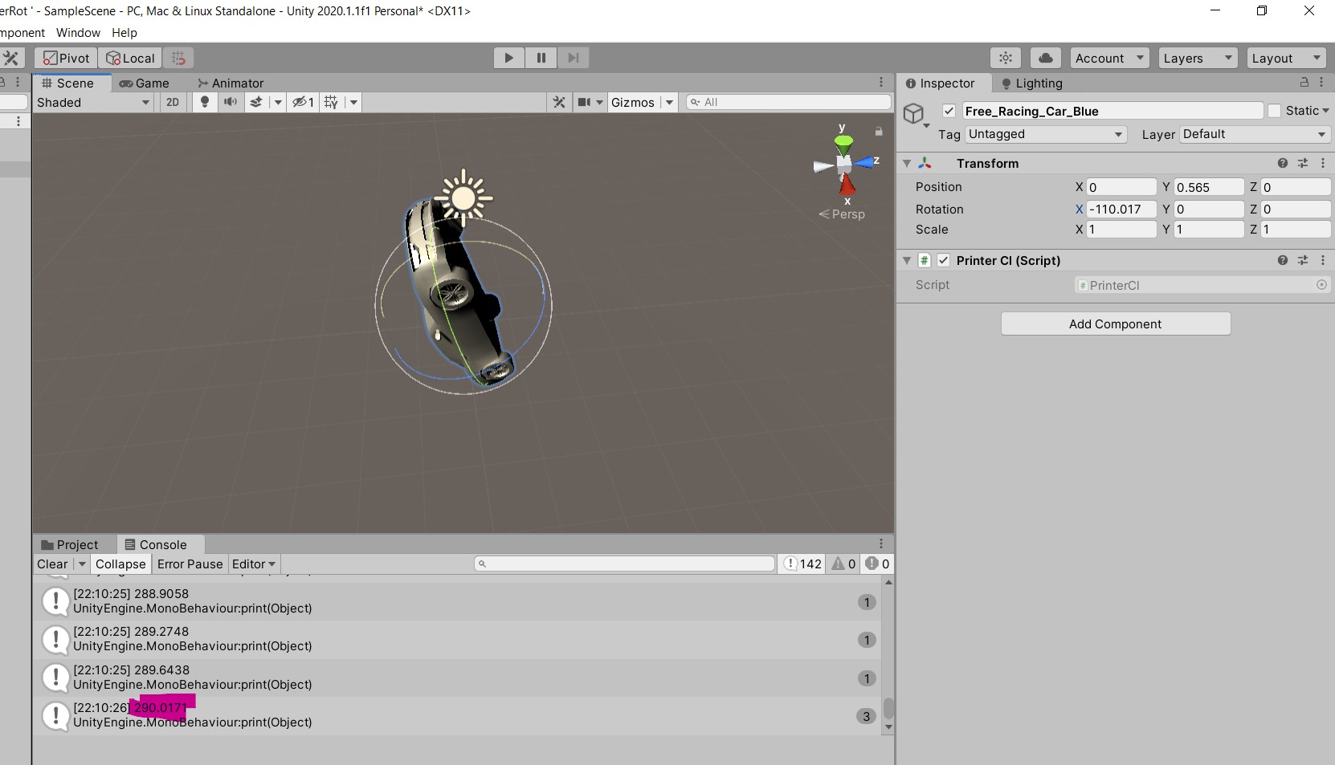
Task: Select the camera icon beside Gizmos
Action: 584,102
